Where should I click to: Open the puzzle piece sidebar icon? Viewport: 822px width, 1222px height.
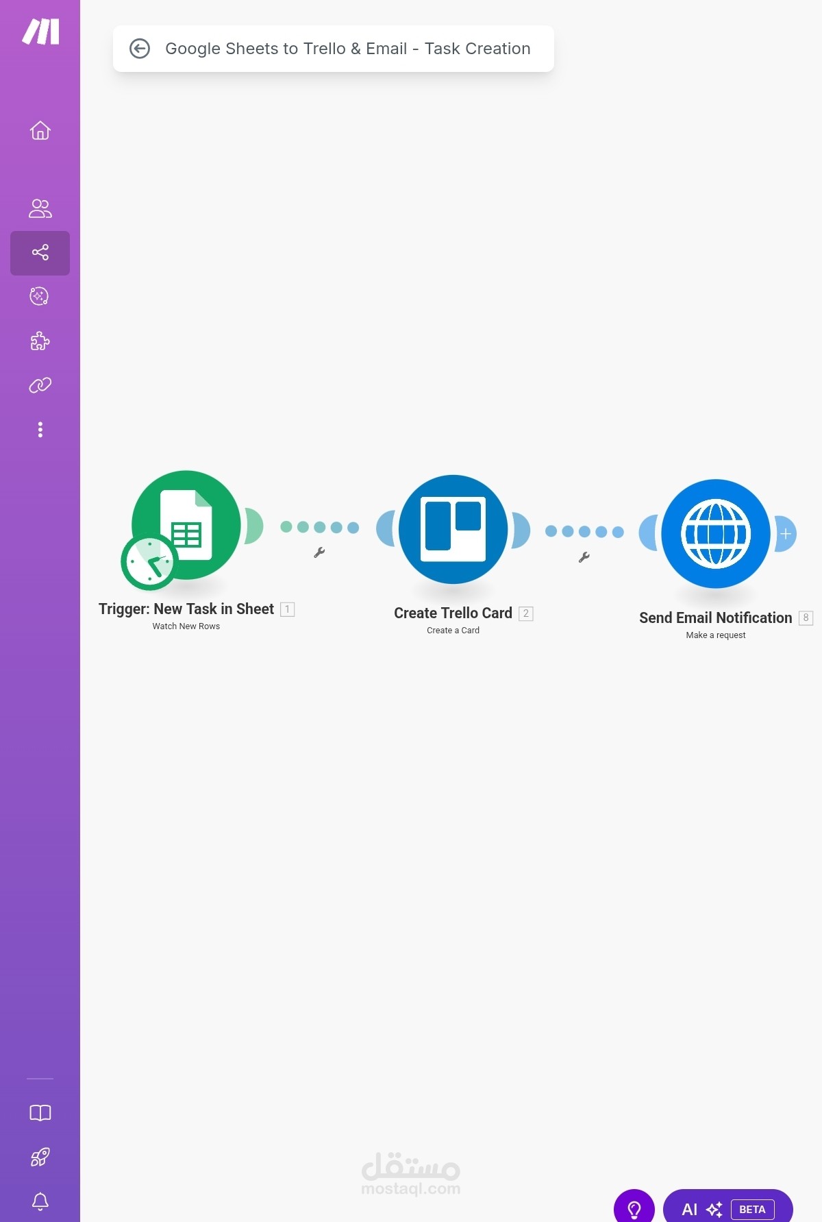point(40,341)
